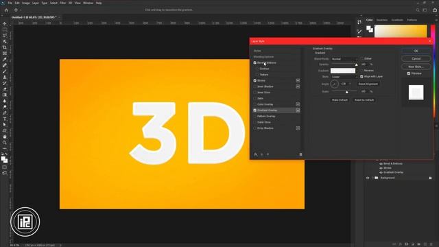Select the Pen tool
Screen dimensions: 439x247
5,113
